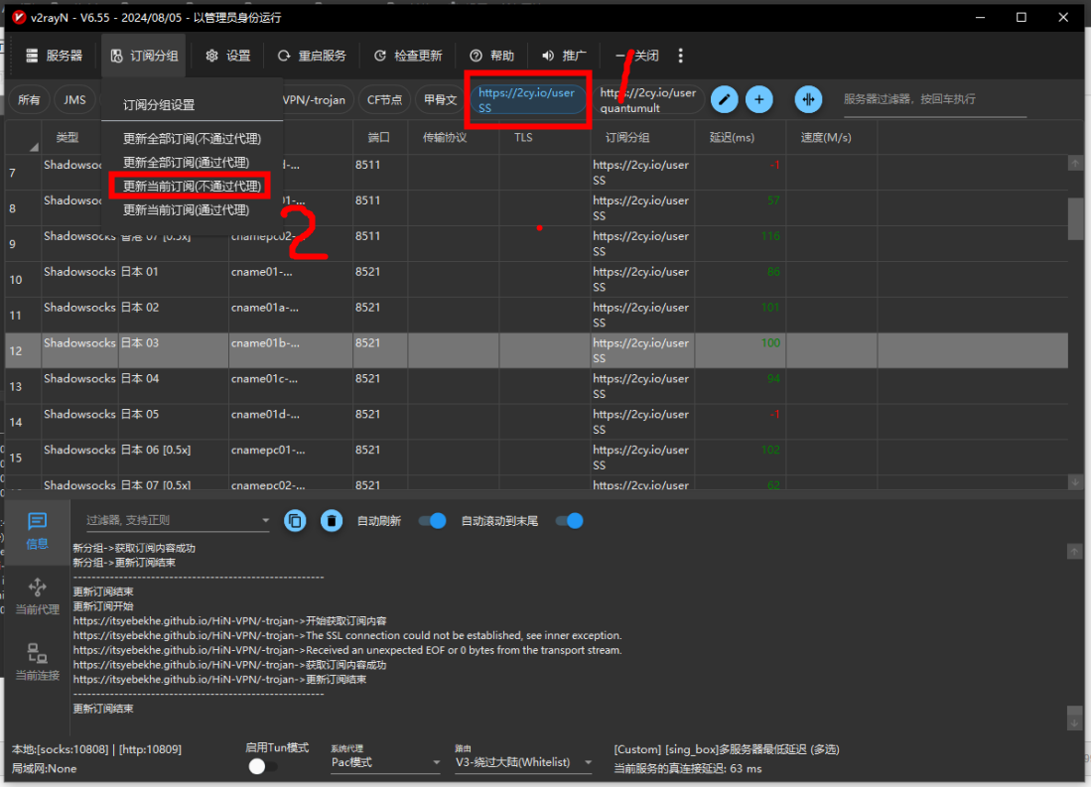
Task: Click the pencil edit subscription icon
Action: [726, 99]
